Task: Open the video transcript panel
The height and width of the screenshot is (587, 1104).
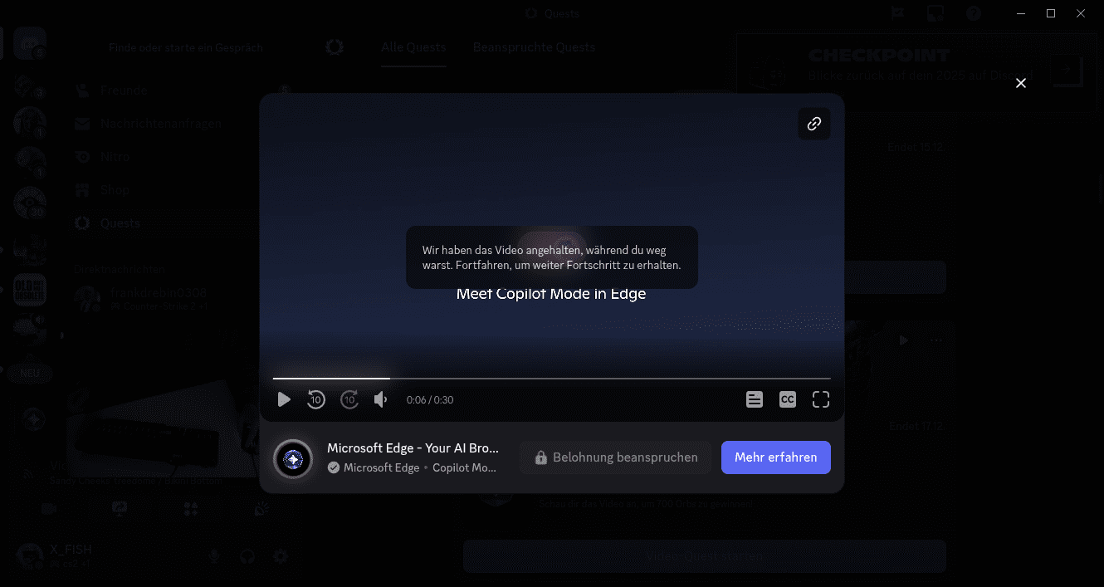Action: (754, 399)
